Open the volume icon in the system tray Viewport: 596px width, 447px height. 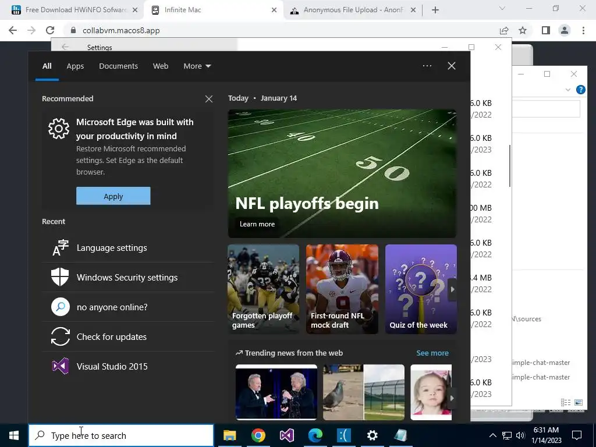(520, 435)
